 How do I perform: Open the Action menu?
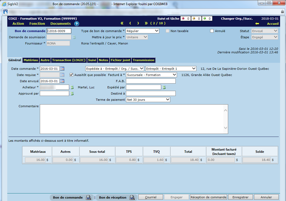click(x=18, y=24)
